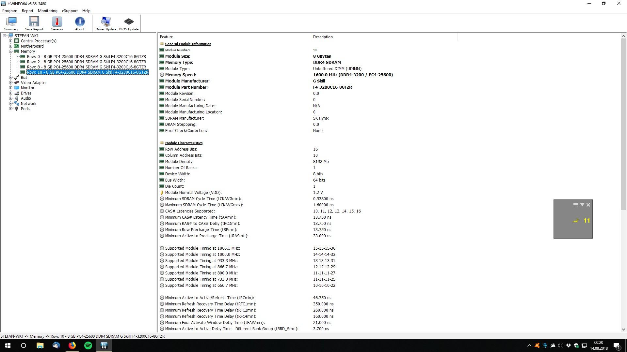Viewport: 627px width, 352px height.
Task: Click Module Characteristics section heading
Action: click(x=184, y=143)
